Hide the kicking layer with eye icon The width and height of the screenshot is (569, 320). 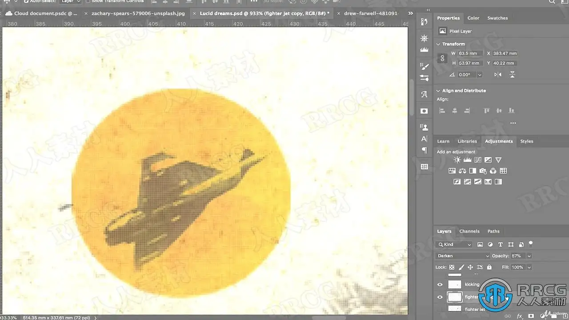coord(440,284)
